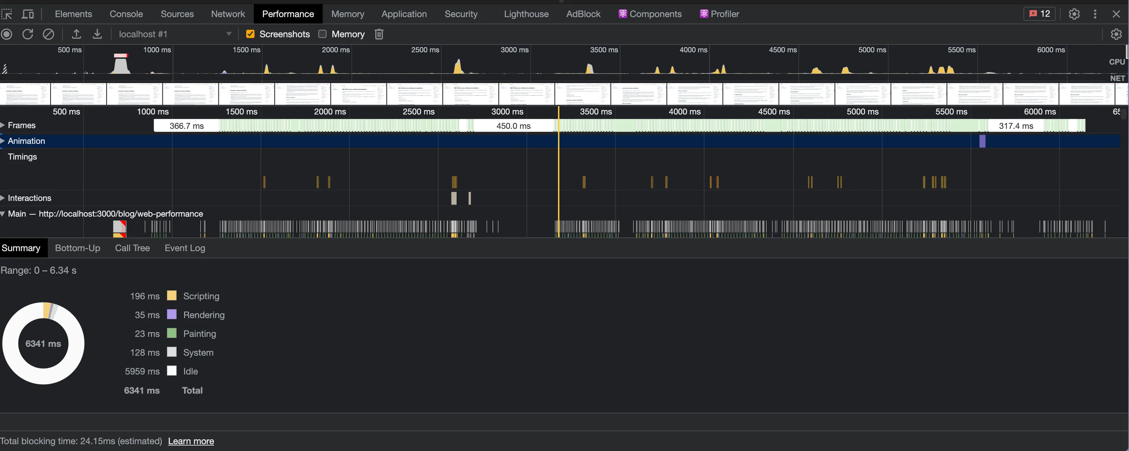Activate the inspect element picker icon
This screenshot has height=451, width=1129.
pyautogui.click(x=6, y=14)
